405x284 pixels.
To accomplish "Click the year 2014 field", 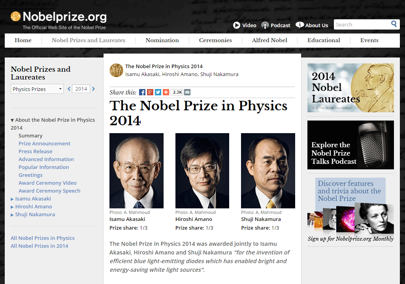I will point(81,89).
